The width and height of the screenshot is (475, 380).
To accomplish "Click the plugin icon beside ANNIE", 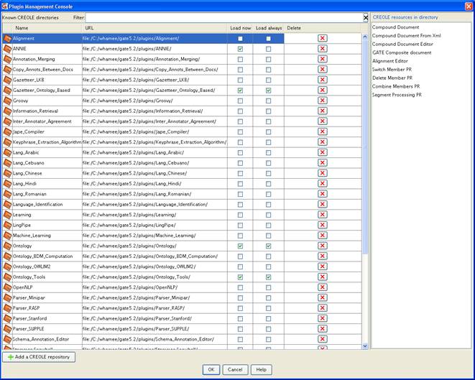I will click(8, 49).
